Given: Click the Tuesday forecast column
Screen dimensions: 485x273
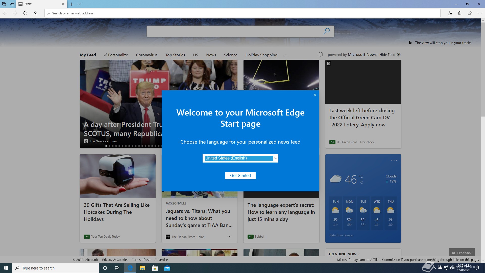Looking at the screenshot, I should click(363, 213).
